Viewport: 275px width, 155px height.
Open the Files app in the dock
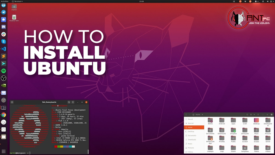[x=3, y=137]
